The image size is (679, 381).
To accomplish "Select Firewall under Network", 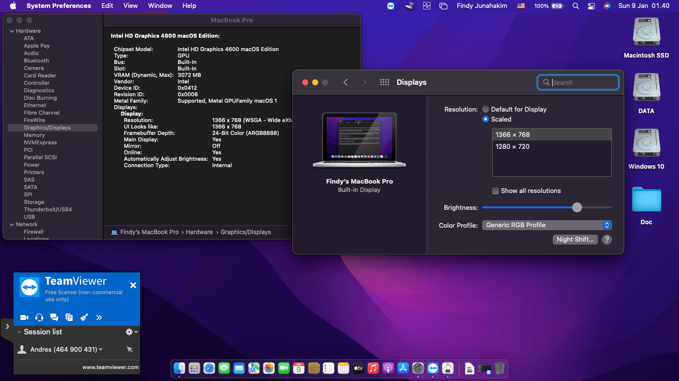I will [x=34, y=232].
